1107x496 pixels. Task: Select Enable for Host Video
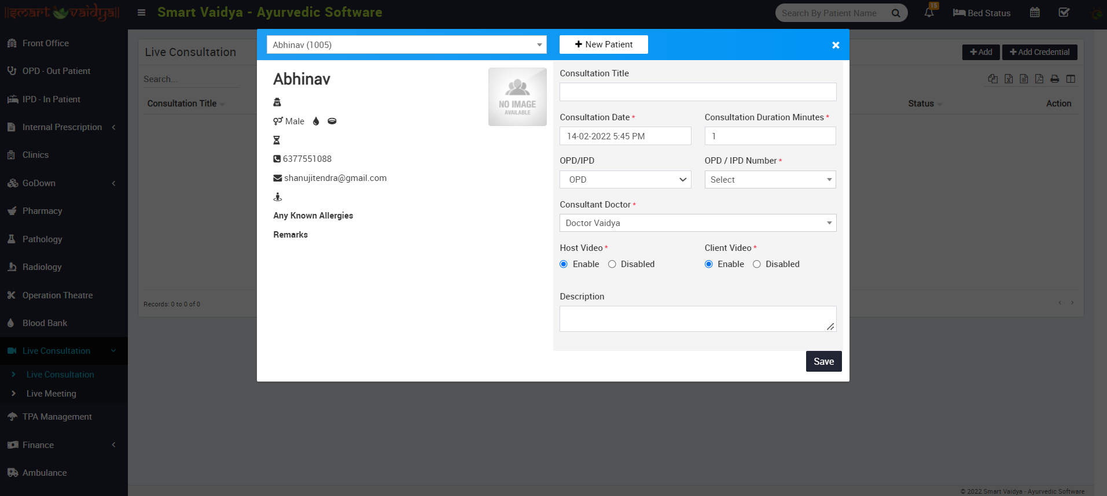pyautogui.click(x=564, y=264)
